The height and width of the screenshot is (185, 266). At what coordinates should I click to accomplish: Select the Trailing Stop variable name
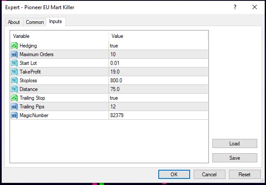32,98
